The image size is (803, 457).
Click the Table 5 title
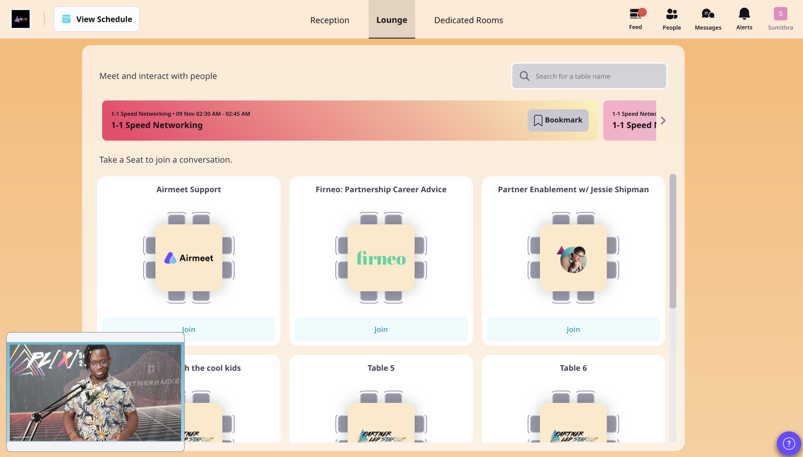coord(381,368)
